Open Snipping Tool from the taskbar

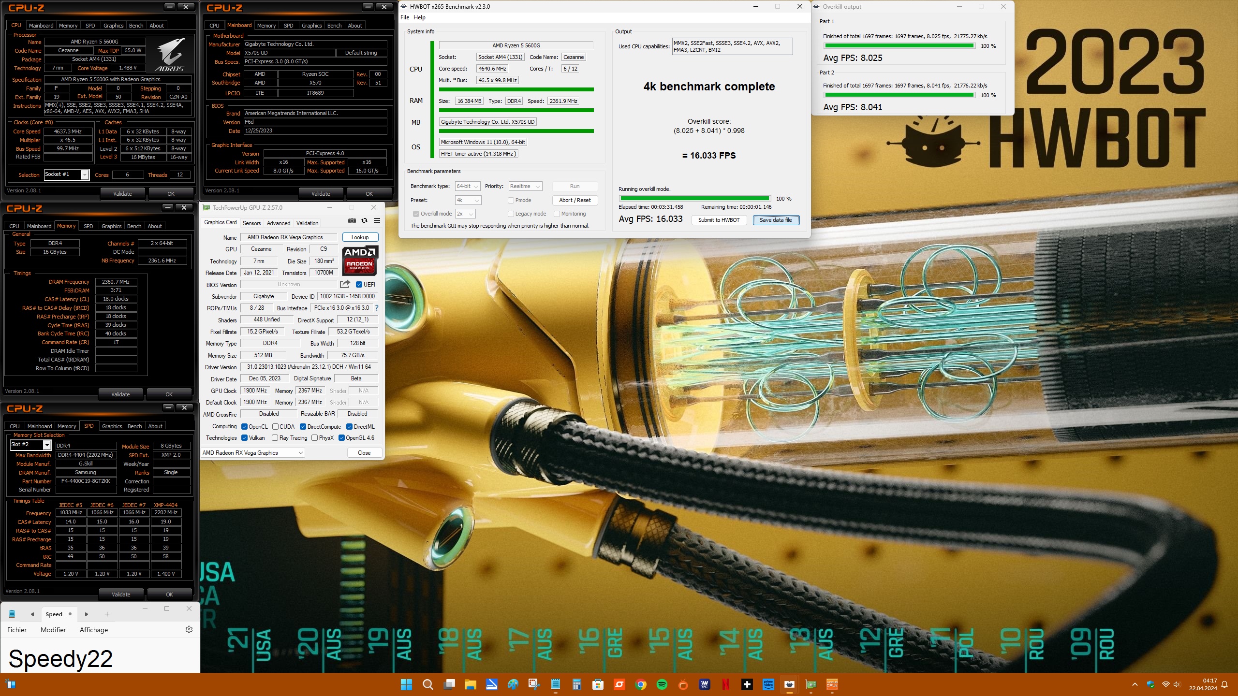534,684
